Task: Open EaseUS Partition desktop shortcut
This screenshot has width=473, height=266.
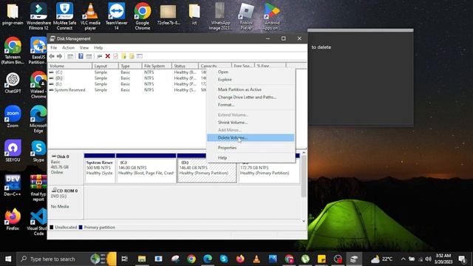Action: coord(38,51)
